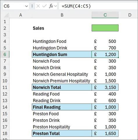Select the 'Preston Hospitality' cell
Screen dimensions: 138x140
click(62, 127)
